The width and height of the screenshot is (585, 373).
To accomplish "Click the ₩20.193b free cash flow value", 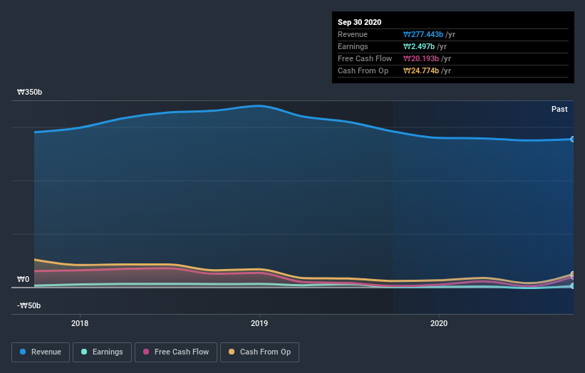I will click(421, 58).
